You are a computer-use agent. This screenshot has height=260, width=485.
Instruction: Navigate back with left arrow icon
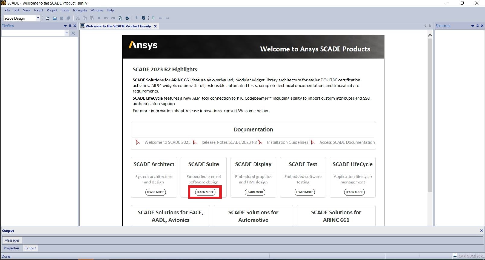(161, 18)
